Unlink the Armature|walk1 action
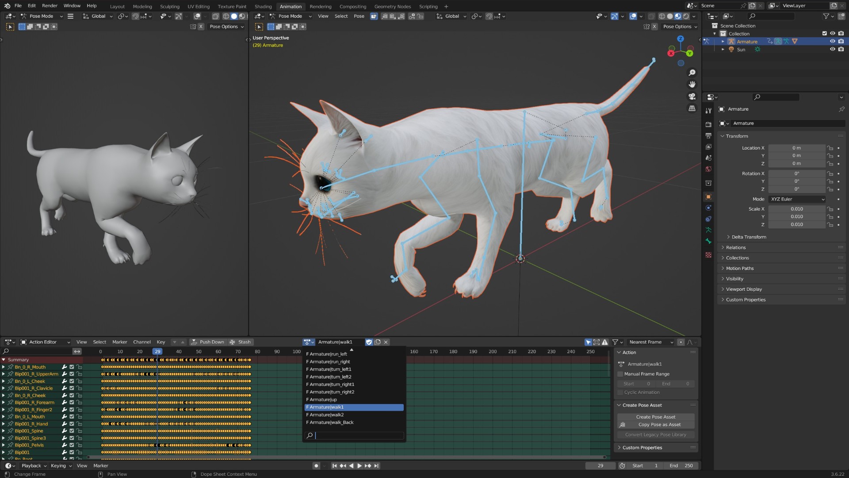This screenshot has height=478, width=849. point(386,342)
